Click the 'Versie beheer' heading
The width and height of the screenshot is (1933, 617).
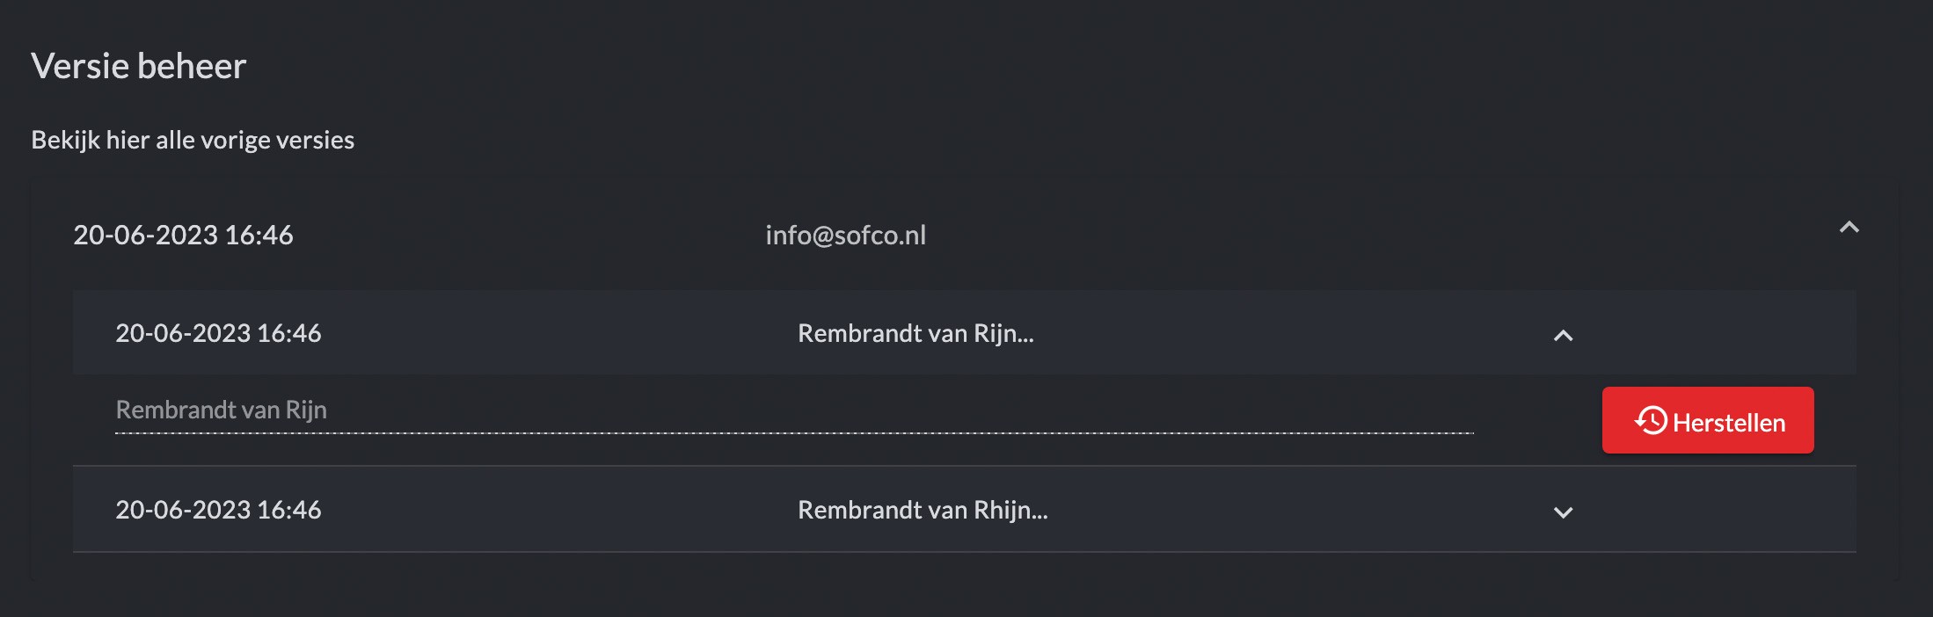click(138, 67)
